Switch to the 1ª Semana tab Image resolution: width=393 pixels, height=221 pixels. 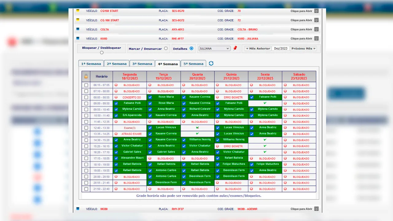[91, 64]
